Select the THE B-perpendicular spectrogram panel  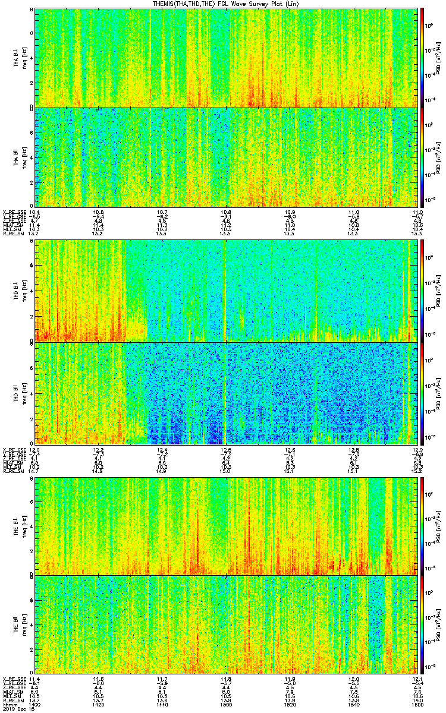tap(225, 525)
